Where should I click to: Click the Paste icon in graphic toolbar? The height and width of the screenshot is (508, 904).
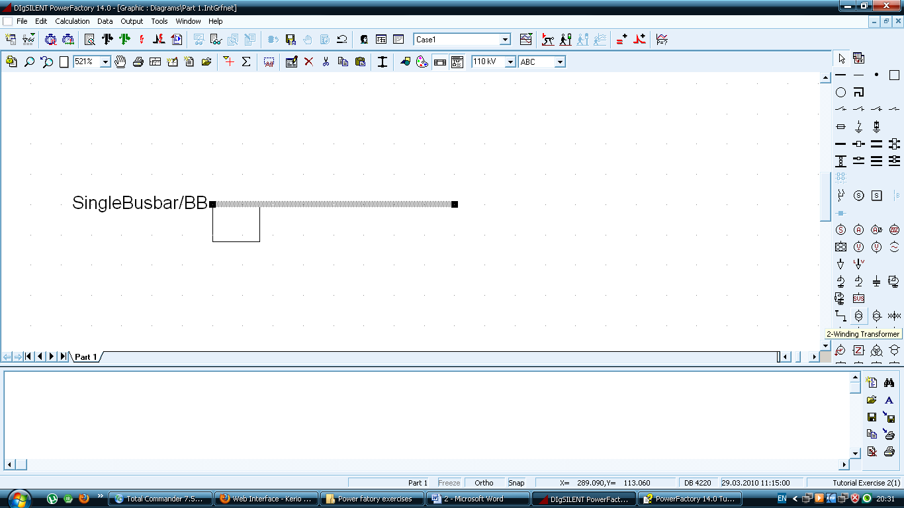(x=360, y=62)
